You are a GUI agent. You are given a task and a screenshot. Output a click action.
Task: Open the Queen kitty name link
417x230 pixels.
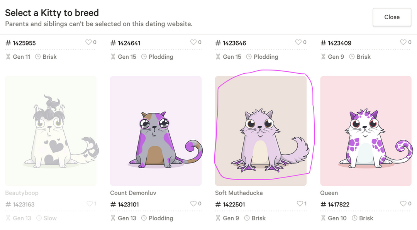(x=329, y=193)
